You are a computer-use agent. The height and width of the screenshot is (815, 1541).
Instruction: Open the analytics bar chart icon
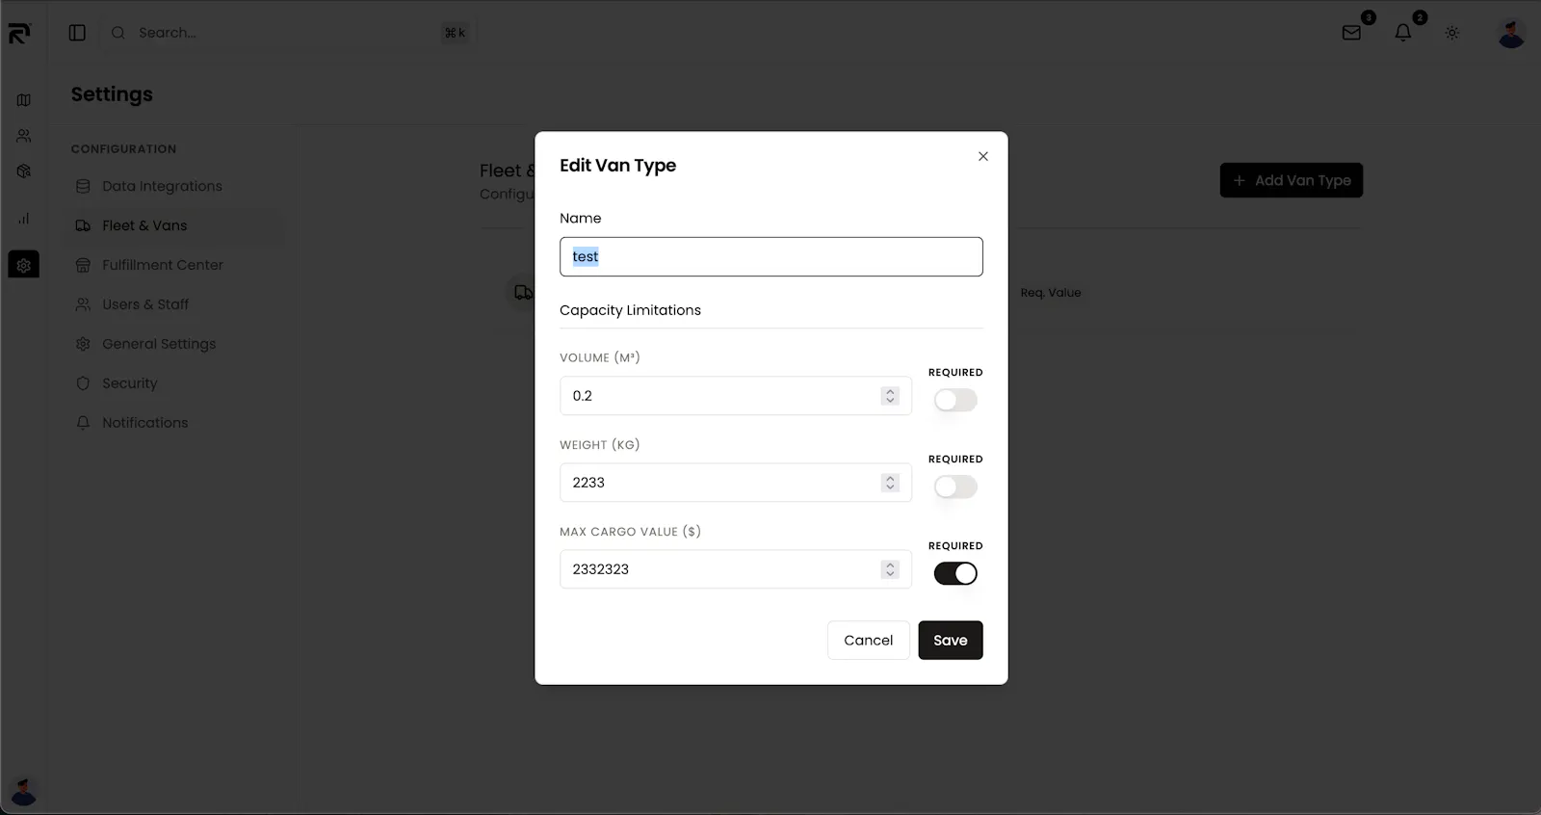[24, 219]
